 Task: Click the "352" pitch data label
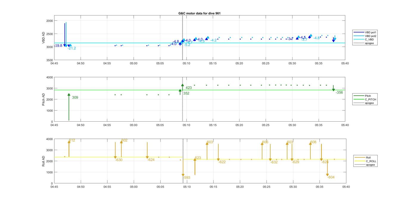coord(186,93)
